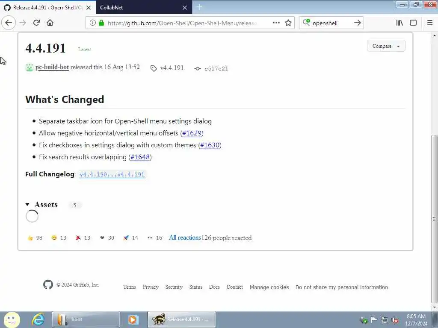Click the GitHub footer logo
438x328 pixels.
coord(48,284)
